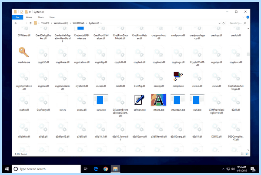Select the ctfmon.exe pen icon
The height and width of the screenshot is (175, 261).
point(139,100)
